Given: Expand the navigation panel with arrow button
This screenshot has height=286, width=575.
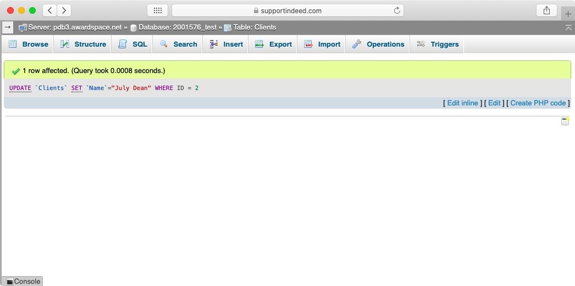Looking at the screenshot, I should 7,27.
